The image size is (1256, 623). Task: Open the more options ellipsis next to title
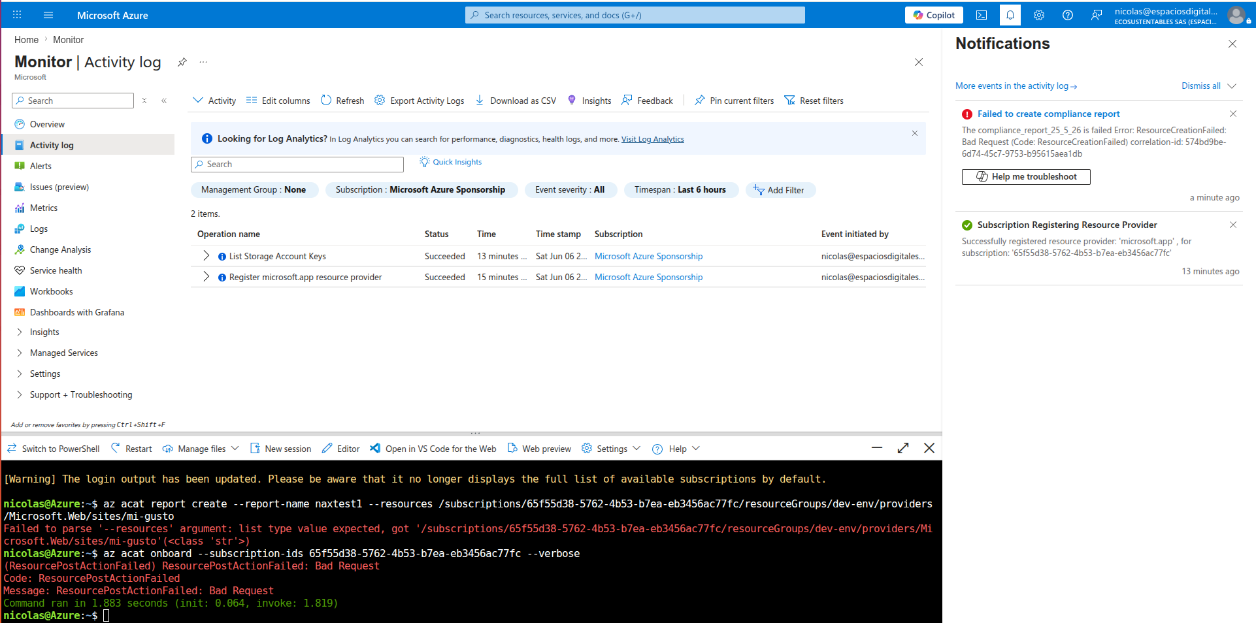coord(203,62)
